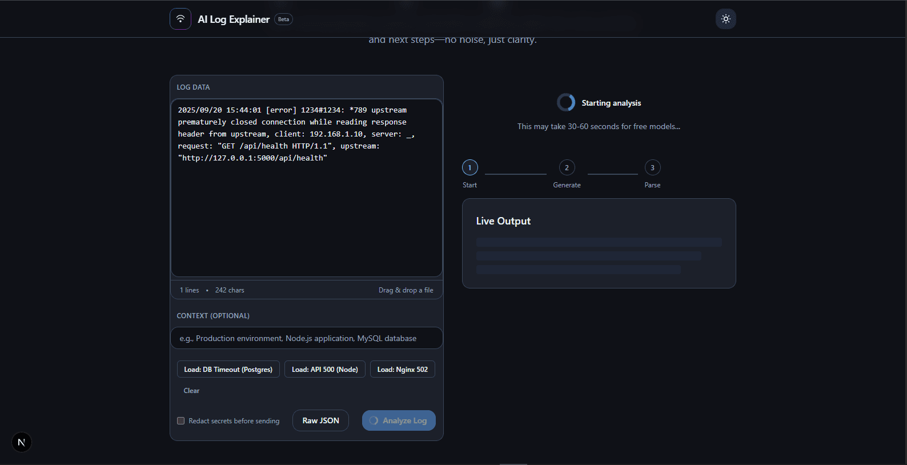The image size is (907, 465).
Task: Load the DB Timeout (Postgres) sample
Action: [x=228, y=370]
